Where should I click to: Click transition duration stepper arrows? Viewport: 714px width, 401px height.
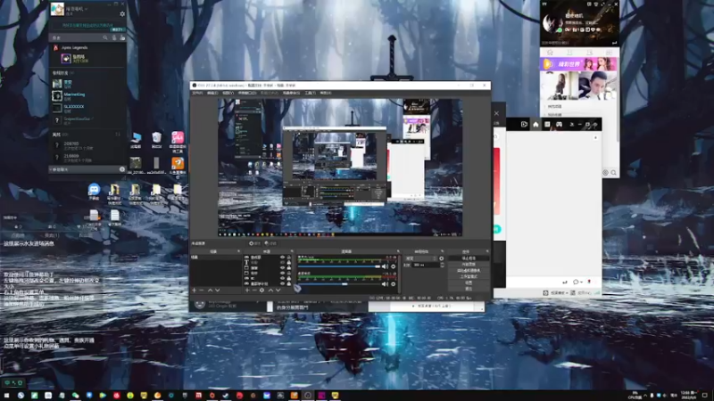[x=442, y=265]
